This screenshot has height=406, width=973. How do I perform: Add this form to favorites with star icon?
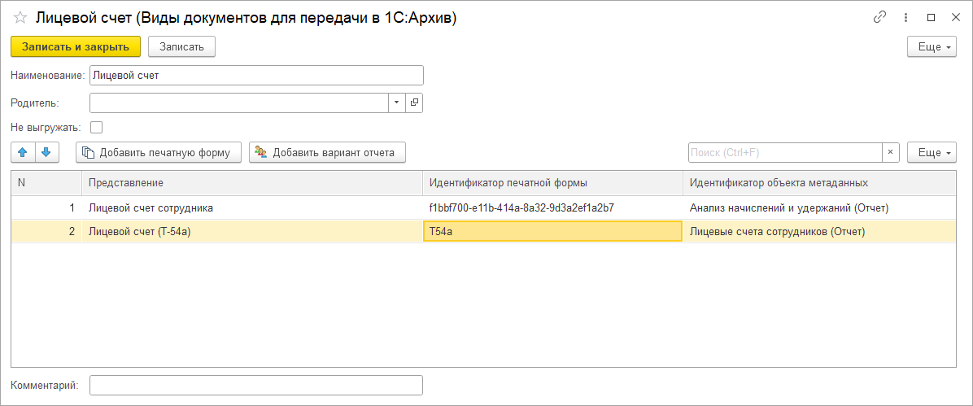(x=20, y=17)
